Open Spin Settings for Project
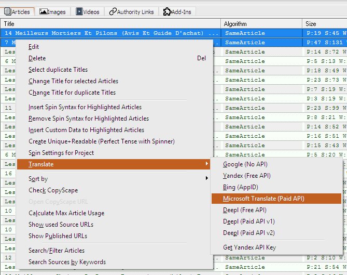Viewport: 347px width, 275px height. pyautogui.click(x=61, y=153)
